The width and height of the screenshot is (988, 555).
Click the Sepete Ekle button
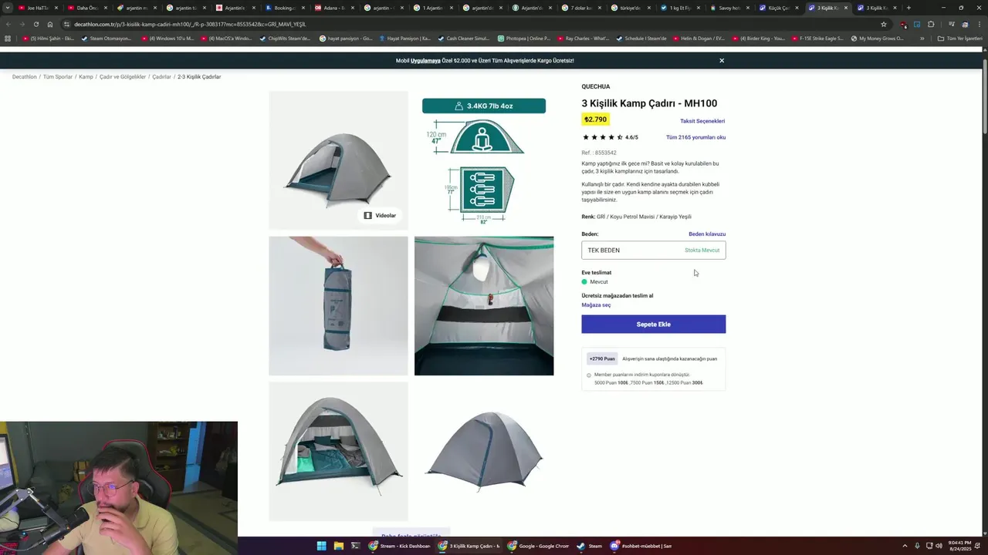coord(653,325)
